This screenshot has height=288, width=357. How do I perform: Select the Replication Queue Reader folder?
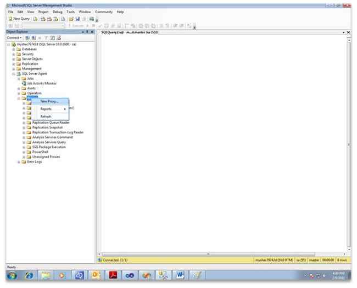(x=51, y=123)
